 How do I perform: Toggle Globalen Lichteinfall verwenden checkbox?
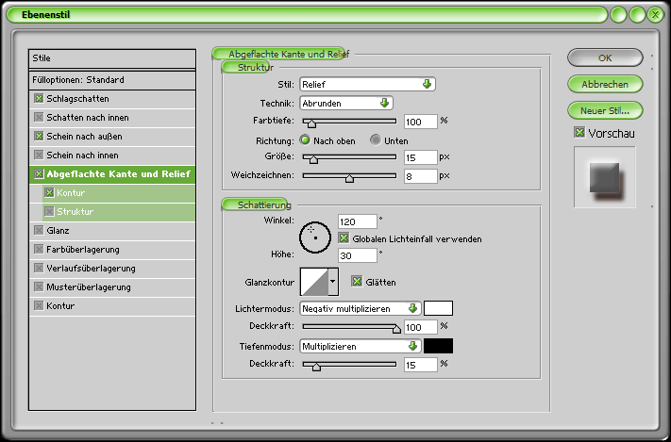pos(344,238)
